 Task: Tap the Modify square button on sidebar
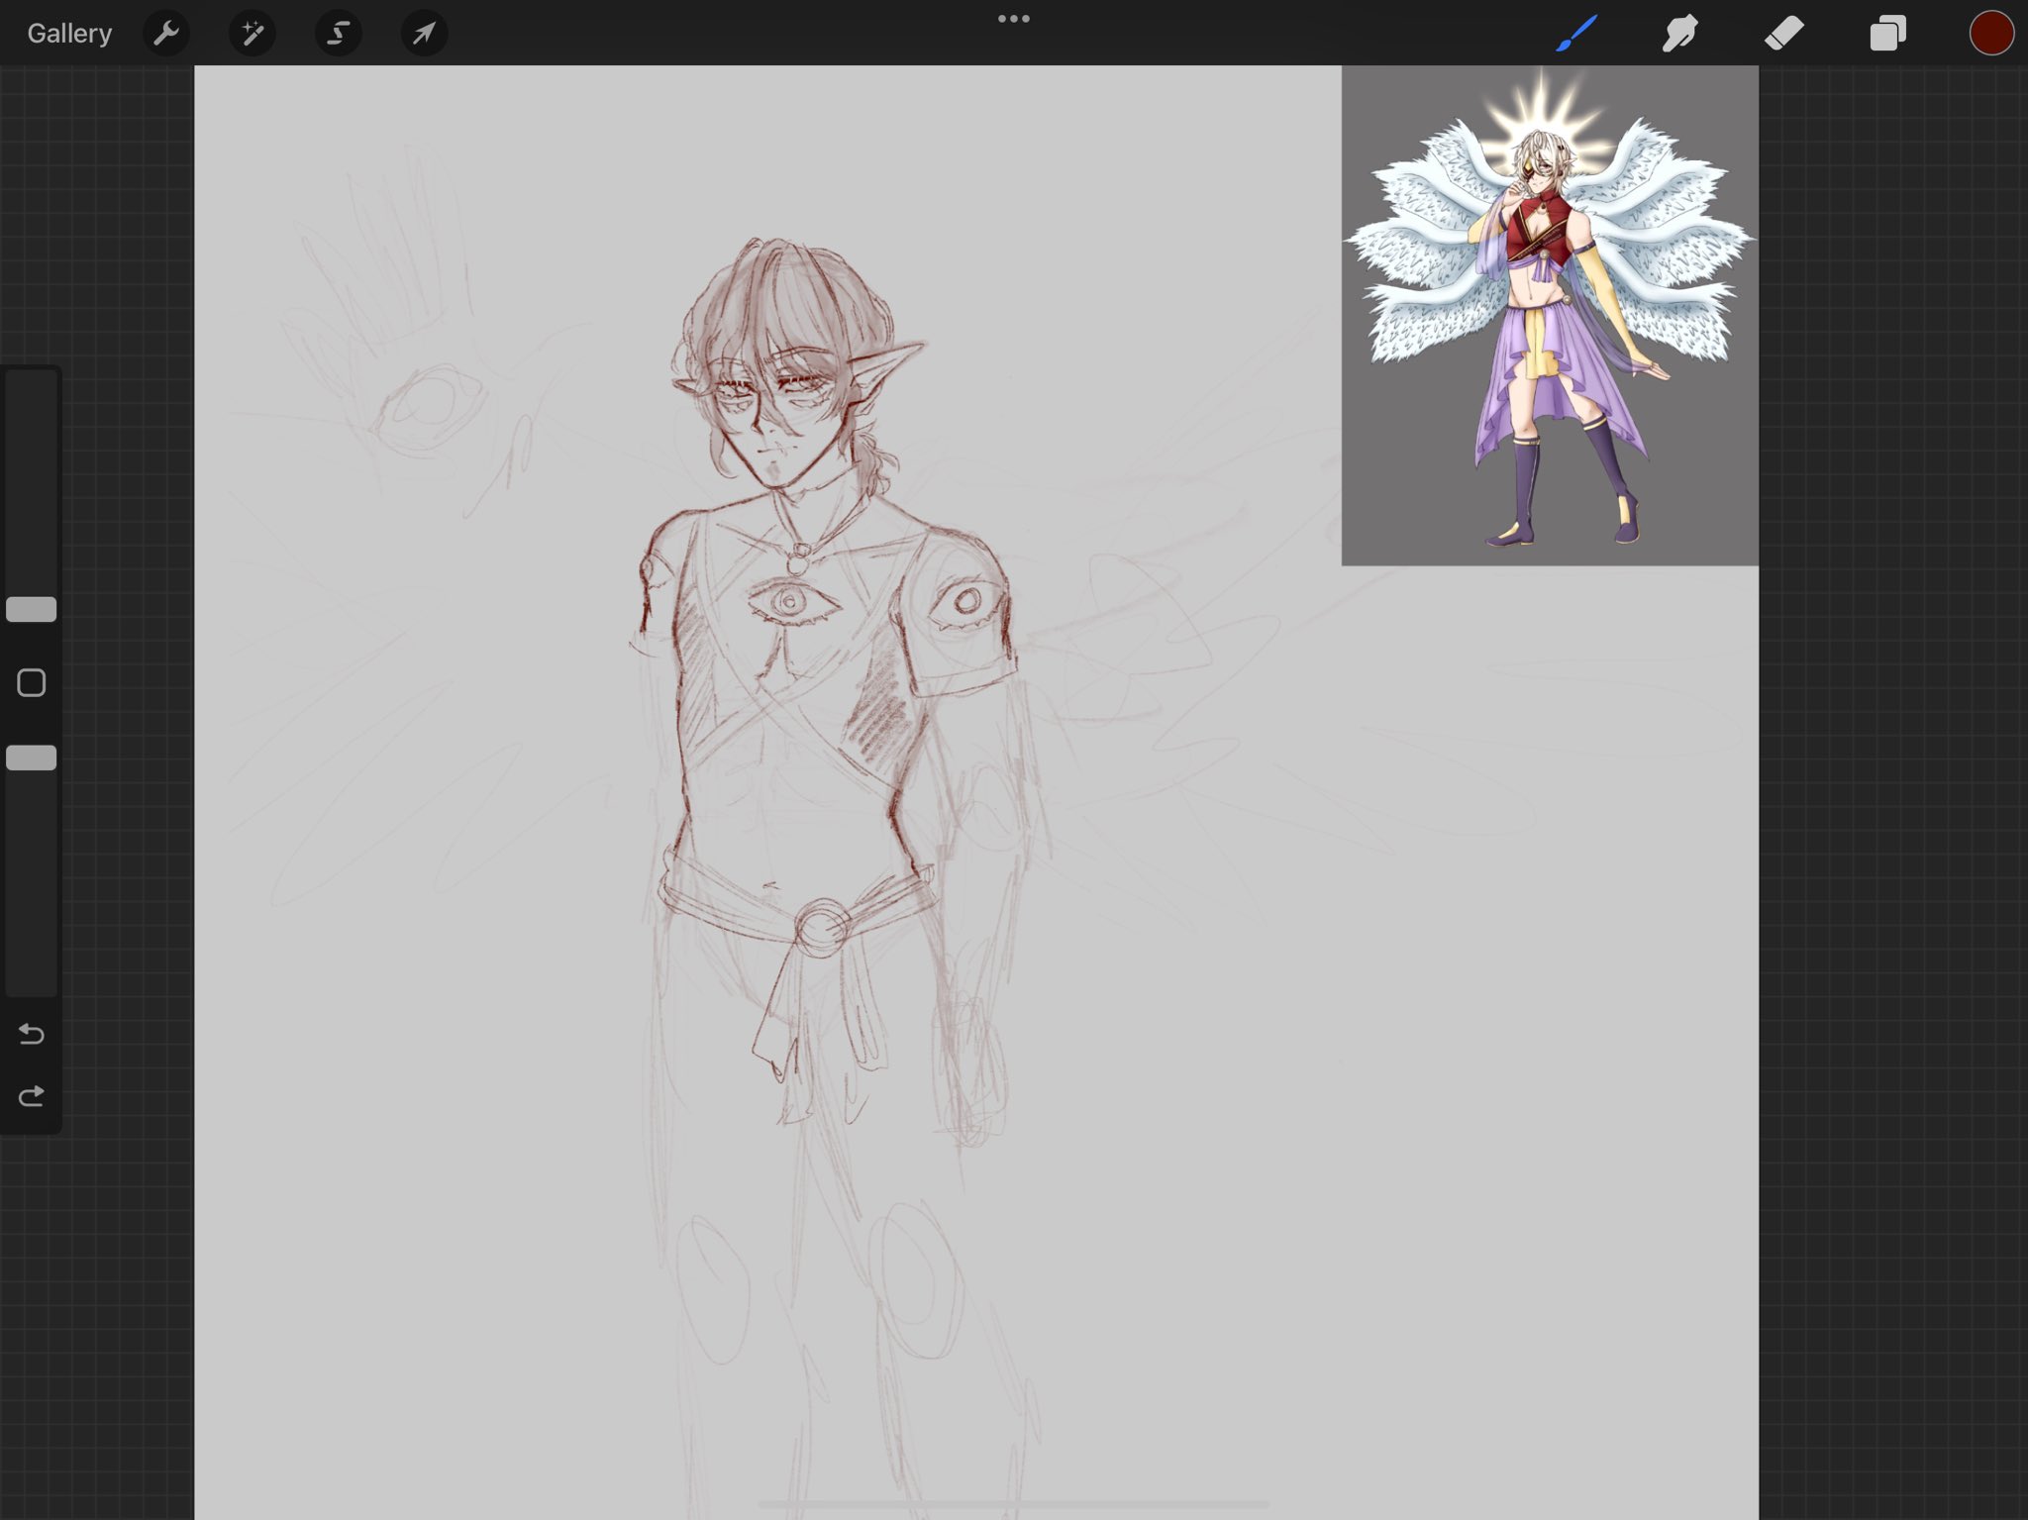click(32, 683)
